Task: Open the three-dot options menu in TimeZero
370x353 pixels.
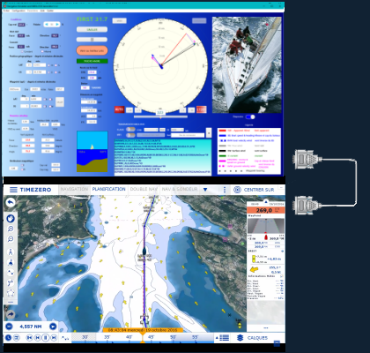Action: coord(225,190)
